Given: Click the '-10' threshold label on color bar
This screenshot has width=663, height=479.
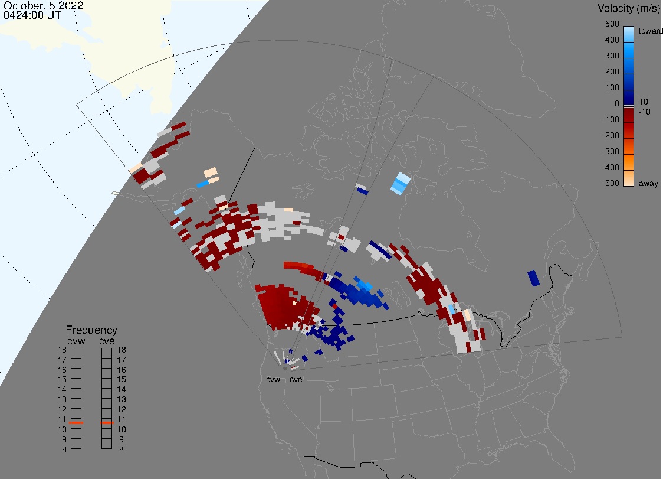Looking at the screenshot, I should point(644,112).
